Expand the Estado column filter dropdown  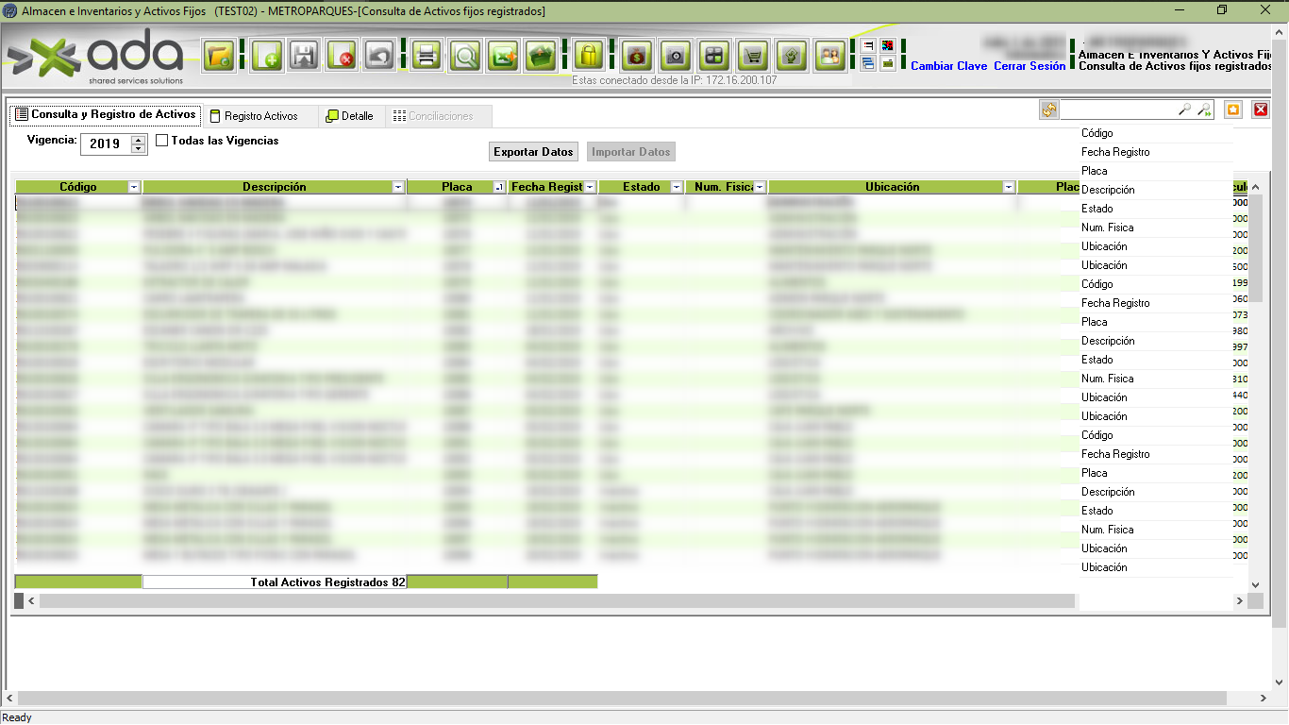(676, 188)
